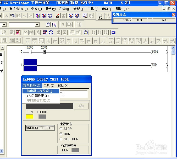Click the project data list toggle icon

[54, 25]
